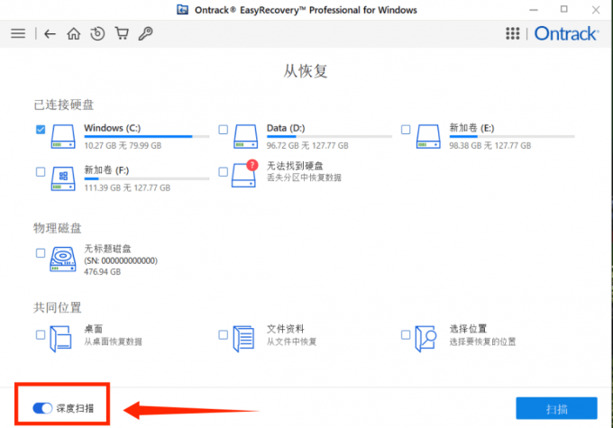Image resolution: width=613 pixels, height=428 pixels.
Task: Open the shopping cart to purchase
Action: coord(122,33)
